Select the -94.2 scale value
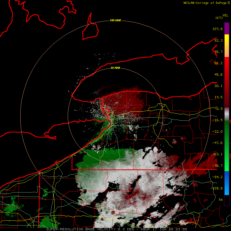Image resolution: width=231 pixels, height=231 pixels. tap(217, 177)
